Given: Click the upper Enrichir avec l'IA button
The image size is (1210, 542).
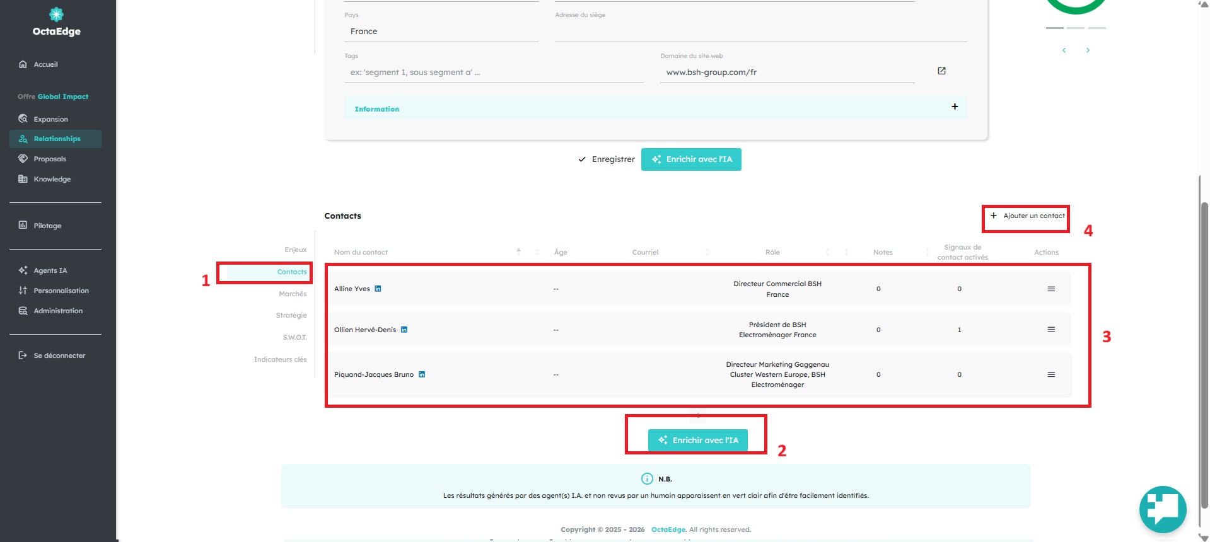Looking at the screenshot, I should (691, 159).
